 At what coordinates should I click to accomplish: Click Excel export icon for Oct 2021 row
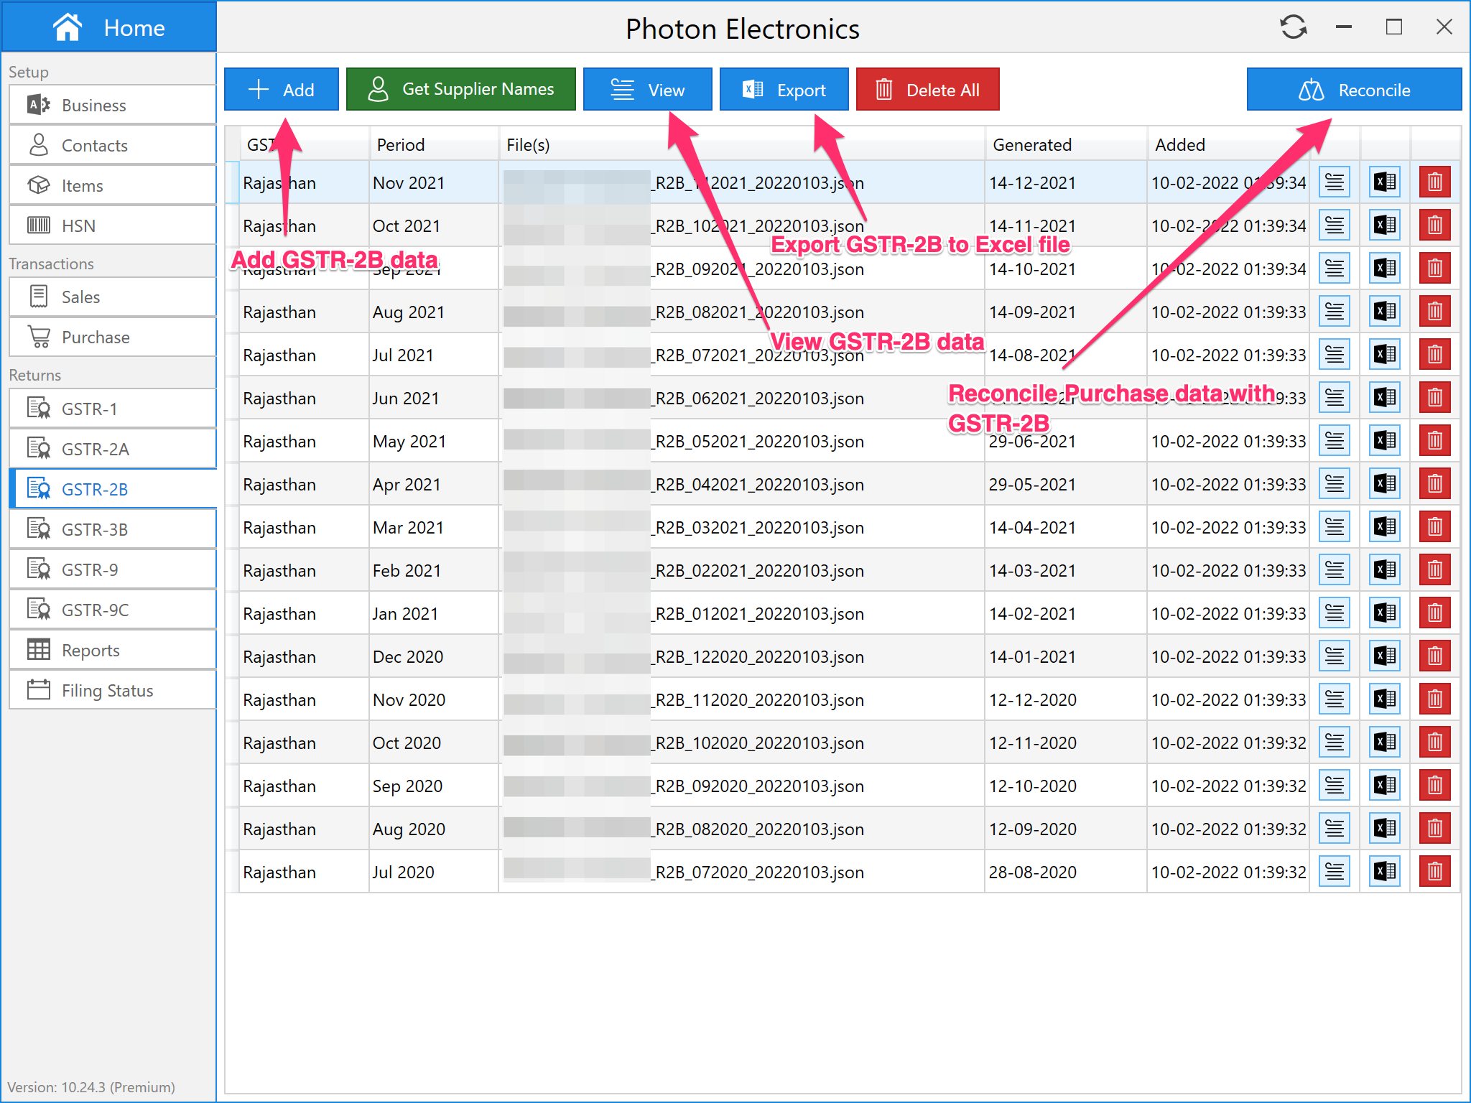coord(1385,225)
